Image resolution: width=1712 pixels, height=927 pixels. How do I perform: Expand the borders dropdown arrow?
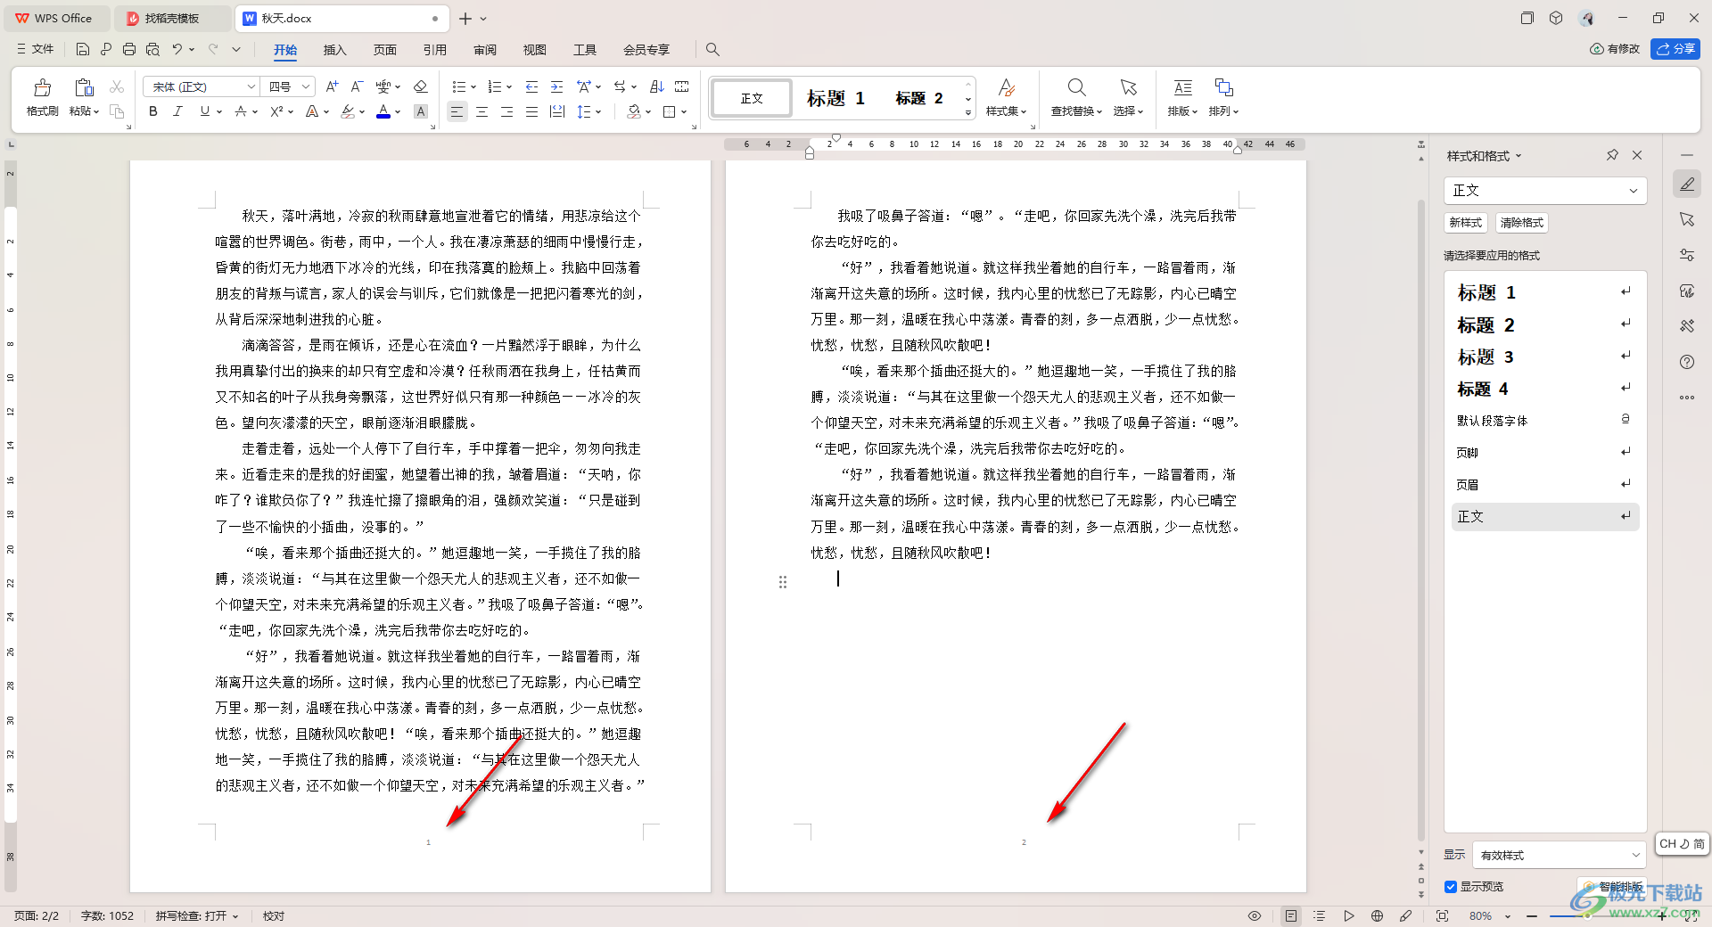[x=684, y=112]
